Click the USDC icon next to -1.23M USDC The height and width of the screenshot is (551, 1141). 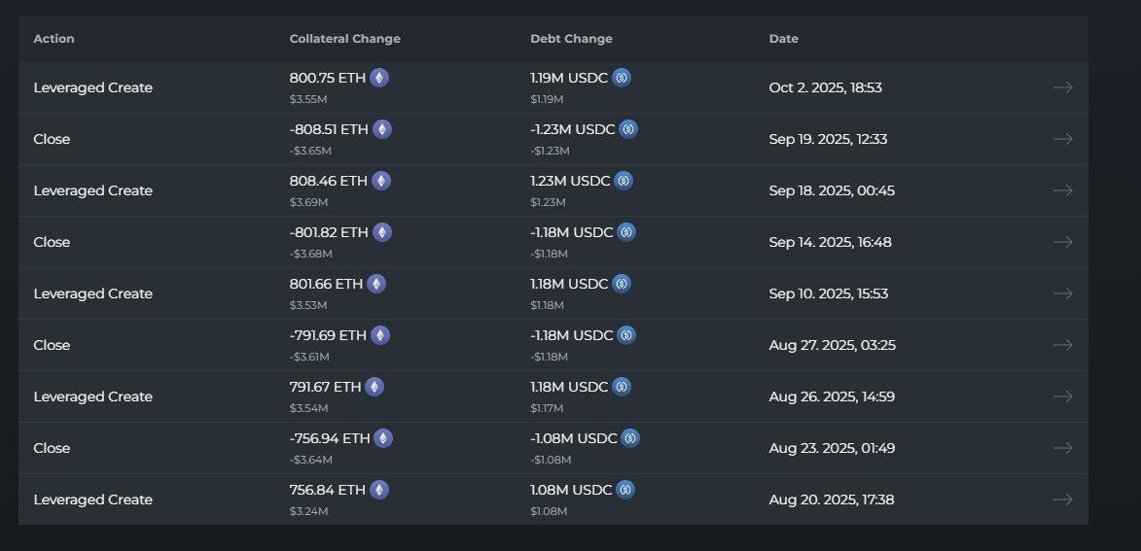[628, 129]
